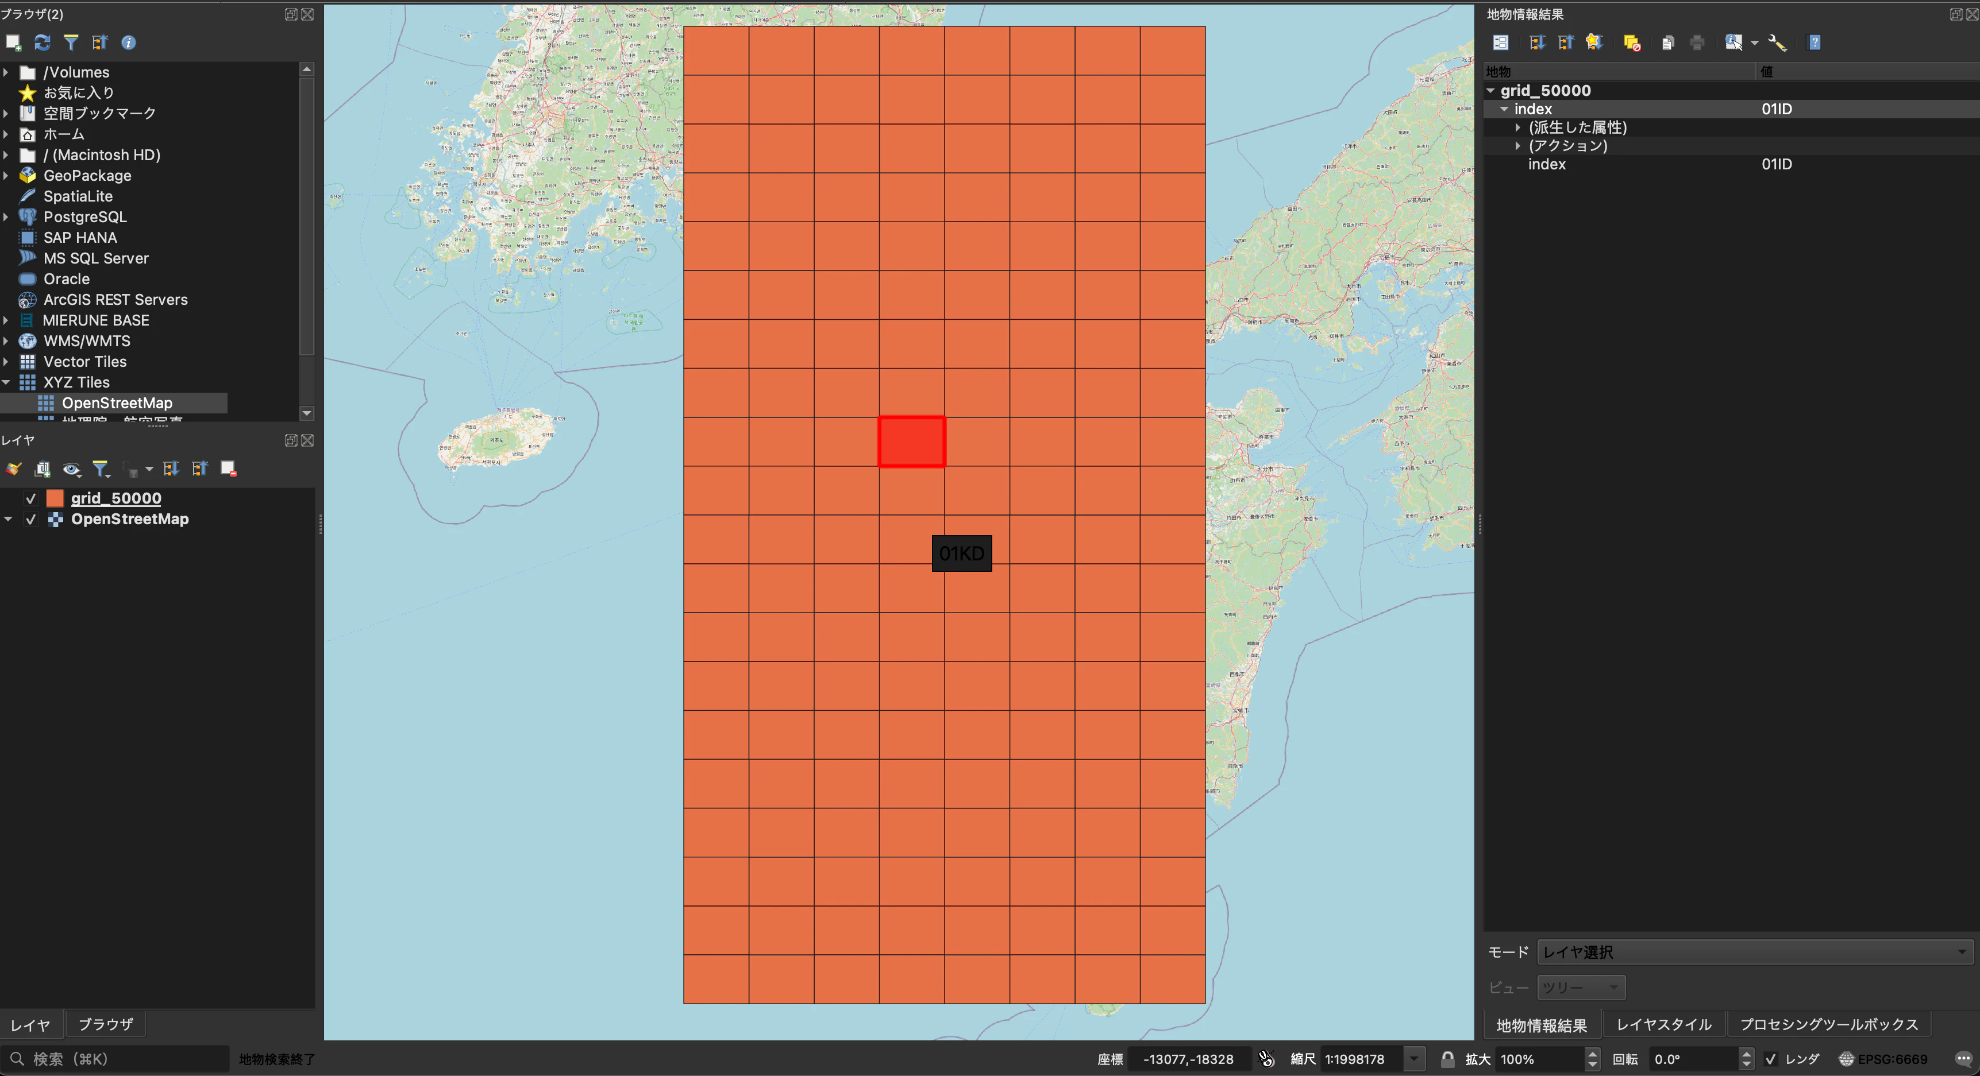
Task: Select grid_50000 layer name
Action: pos(116,498)
